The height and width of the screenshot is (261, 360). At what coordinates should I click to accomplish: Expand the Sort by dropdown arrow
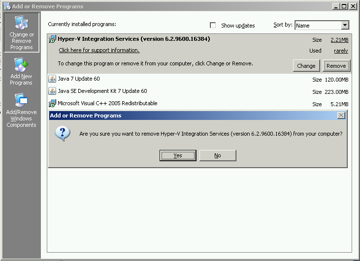(345, 25)
